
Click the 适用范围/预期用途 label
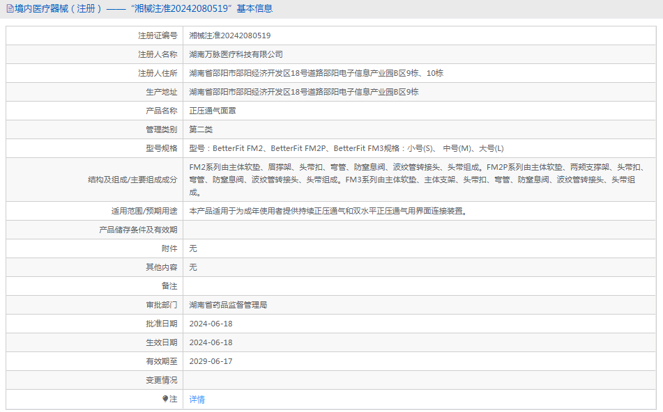[x=144, y=211]
